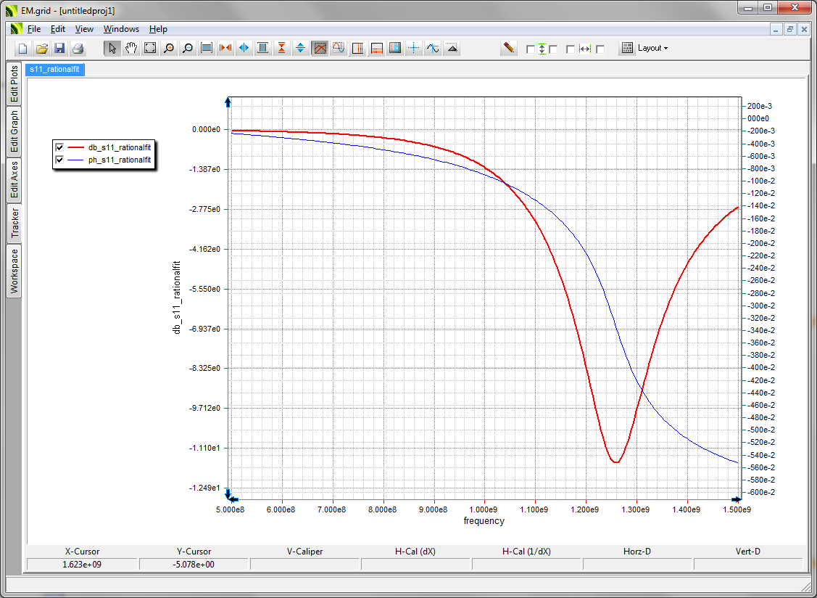Open the File menu
The height and width of the screenshot is (598, 817).
(x=34, y=29)
